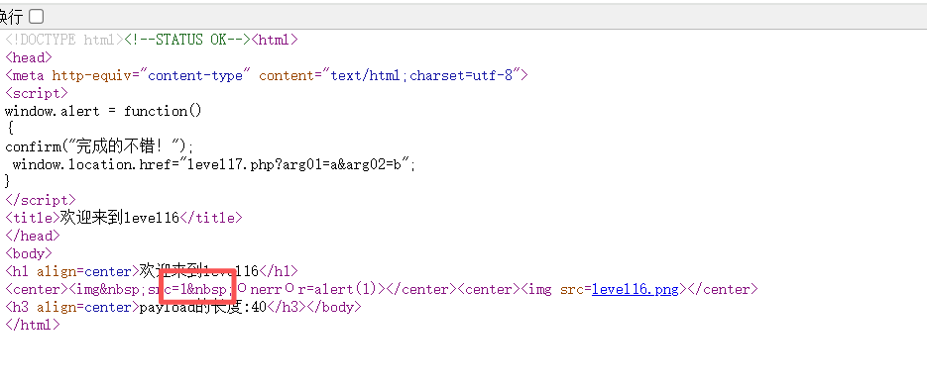Toggle the line wrap (换行) checkbox
This screenshot has width=927, height=387.
point(36,16)
